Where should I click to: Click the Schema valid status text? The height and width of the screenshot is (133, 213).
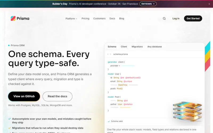click(117, 121)
